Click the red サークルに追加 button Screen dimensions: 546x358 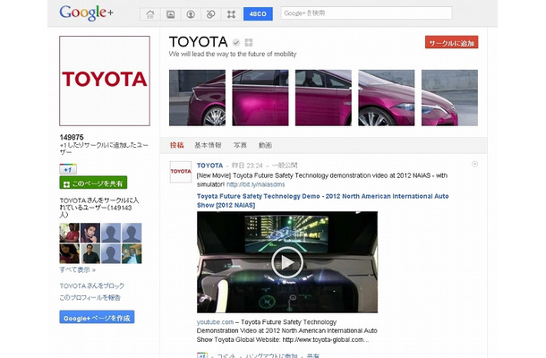point(451,42)
